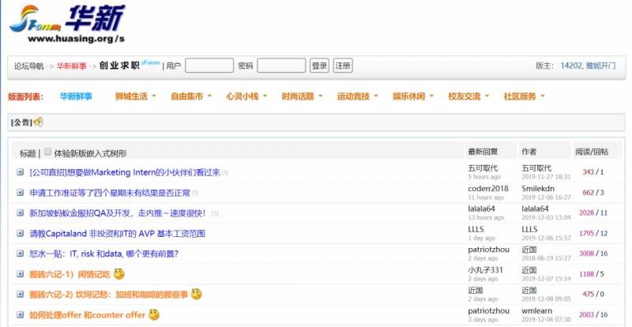Click the announcement megaphone icon

(39, 122)
